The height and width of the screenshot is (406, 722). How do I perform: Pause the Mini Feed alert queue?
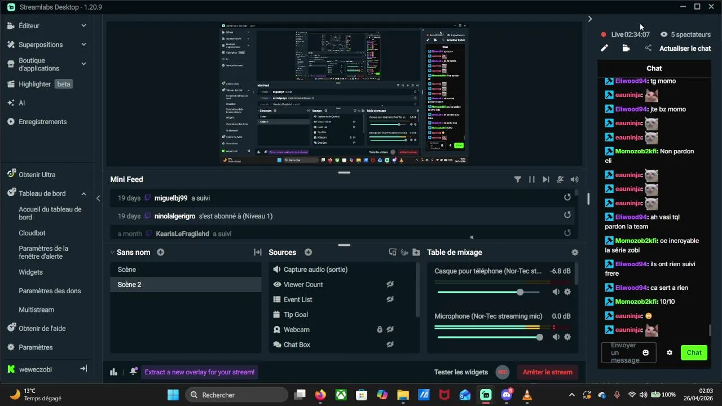pyautogui.click(x=531, y=179)
